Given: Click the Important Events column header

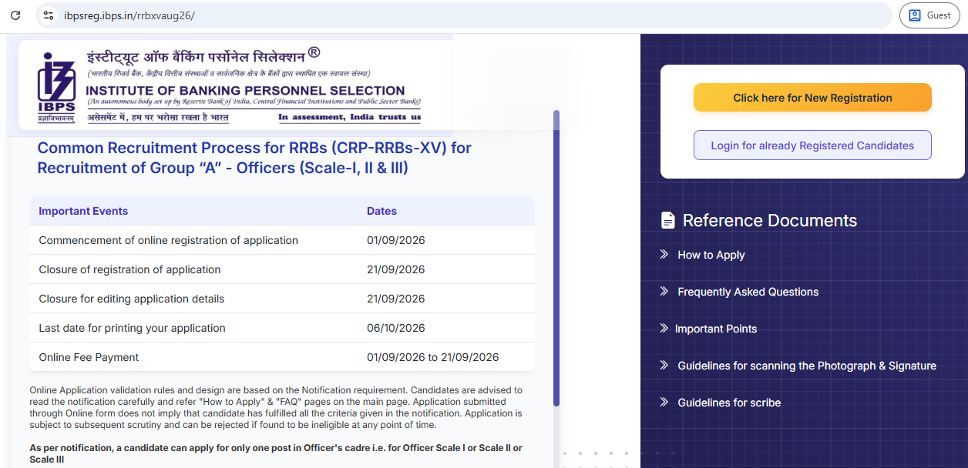Looking at the screenshot, I should [83, 211].
